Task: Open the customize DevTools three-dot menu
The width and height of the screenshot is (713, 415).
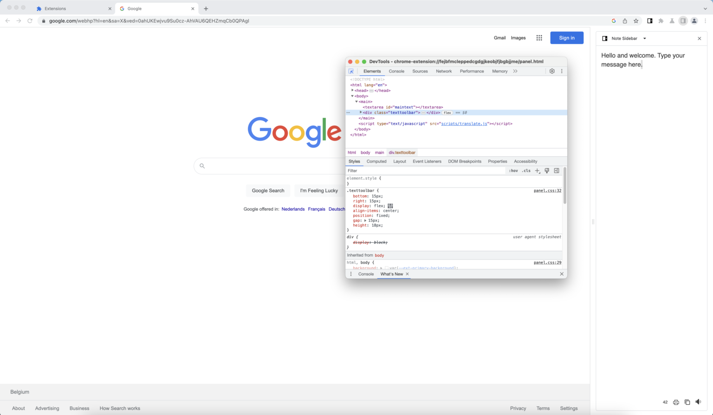Action: pyautogui.click(x=562, y=71)
